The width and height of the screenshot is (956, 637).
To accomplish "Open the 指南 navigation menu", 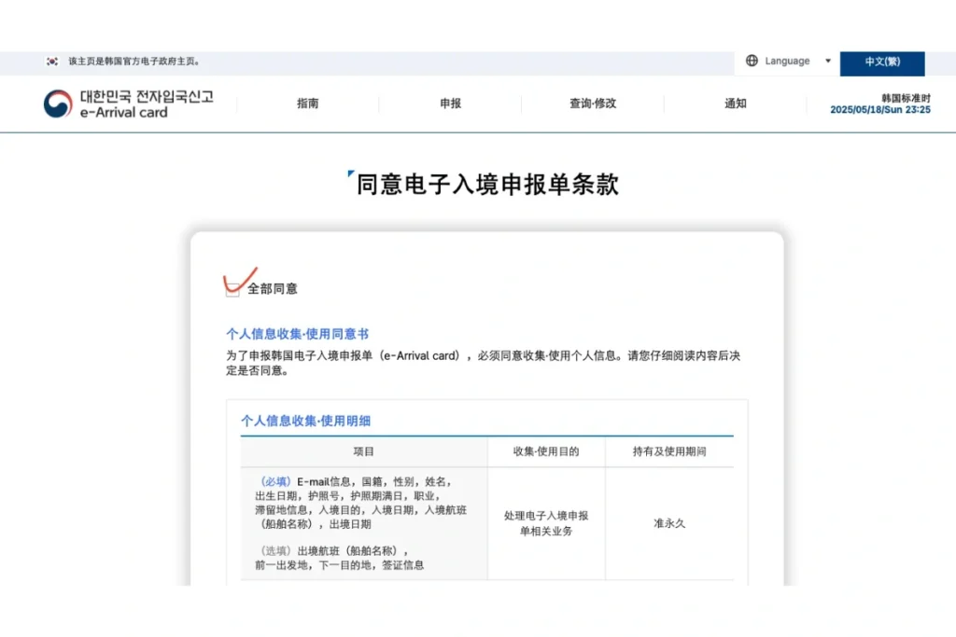I will (308, 104).
